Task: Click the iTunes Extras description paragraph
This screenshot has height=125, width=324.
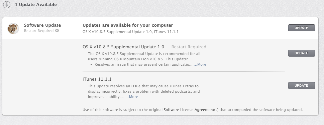Action: 144,91
